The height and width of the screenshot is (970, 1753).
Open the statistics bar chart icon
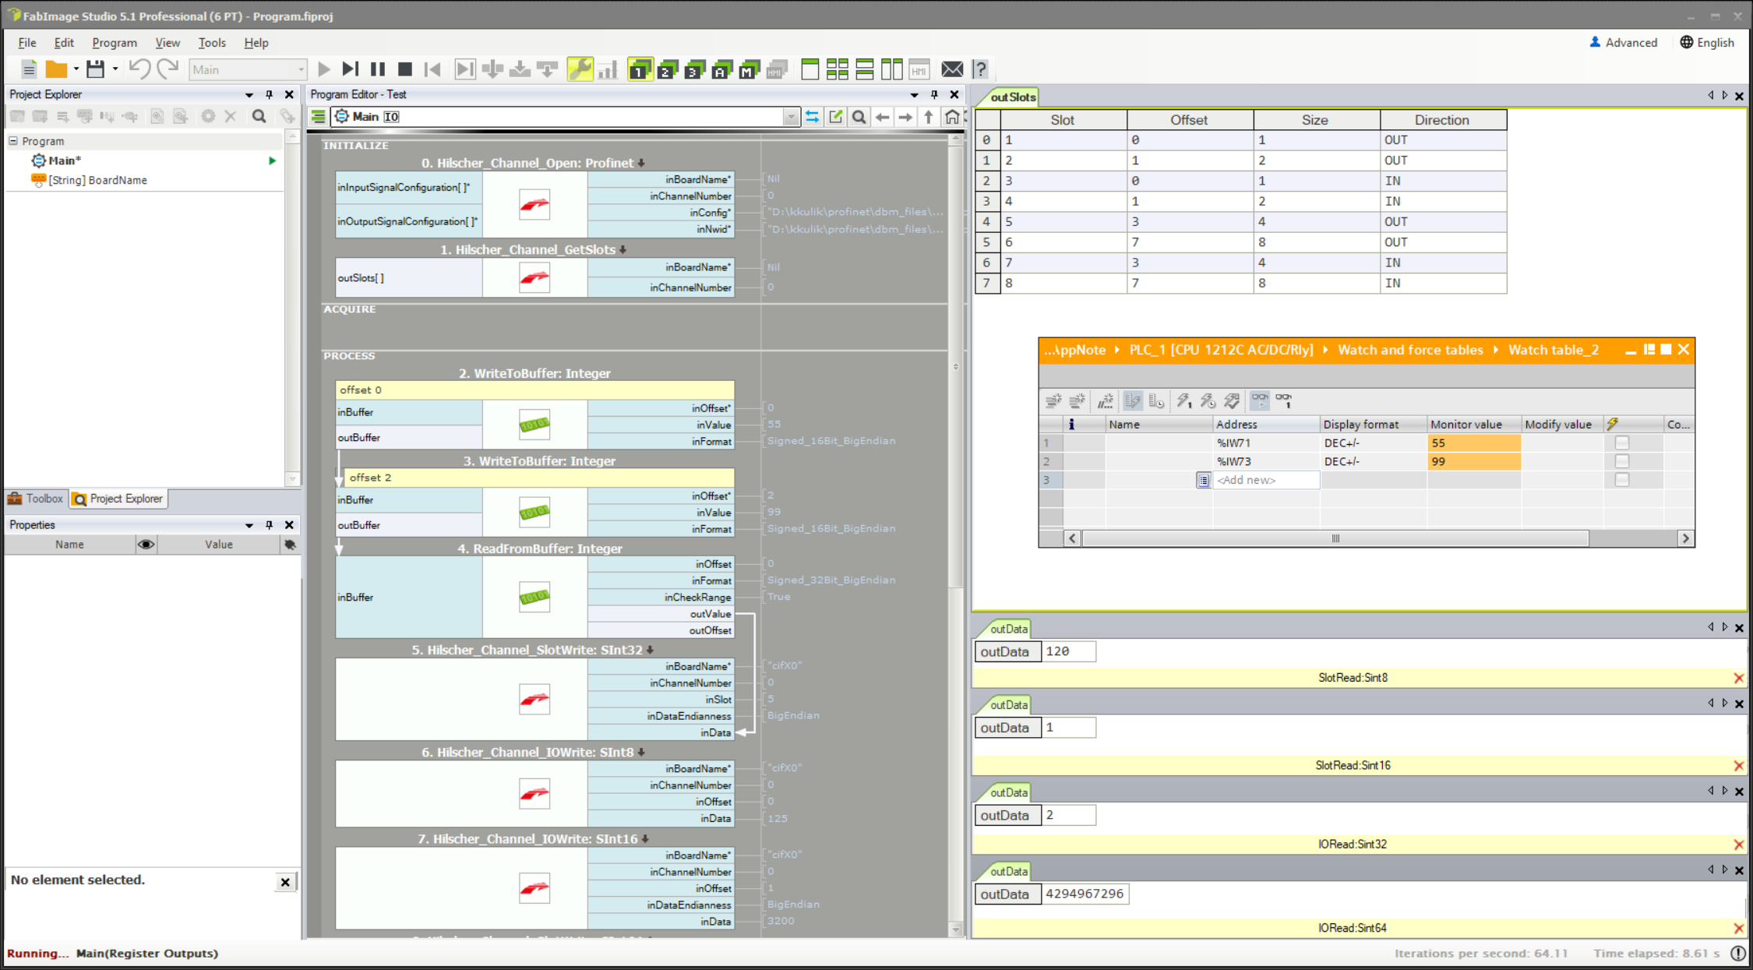pyautogui.click(x=608, y=69)
